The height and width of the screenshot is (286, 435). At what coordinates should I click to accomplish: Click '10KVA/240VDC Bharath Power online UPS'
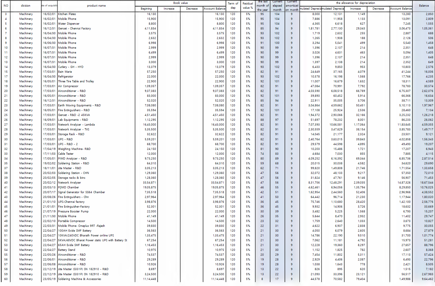pyautogui.click(x=86, y=236)
